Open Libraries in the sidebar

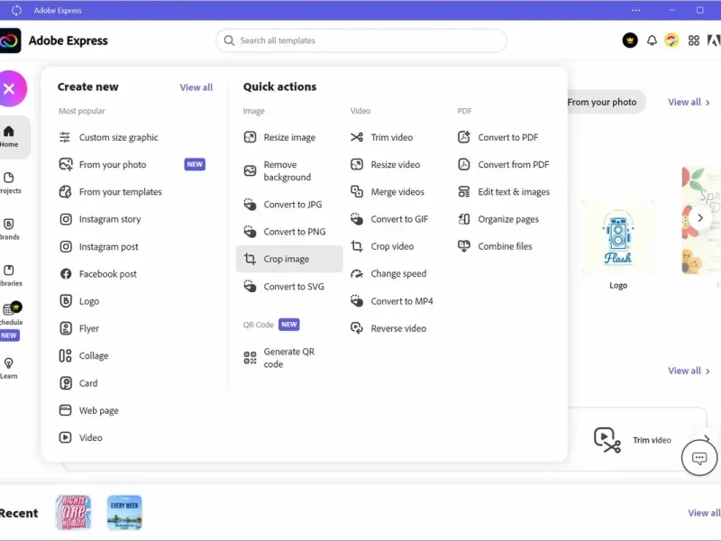coord(9,275)
